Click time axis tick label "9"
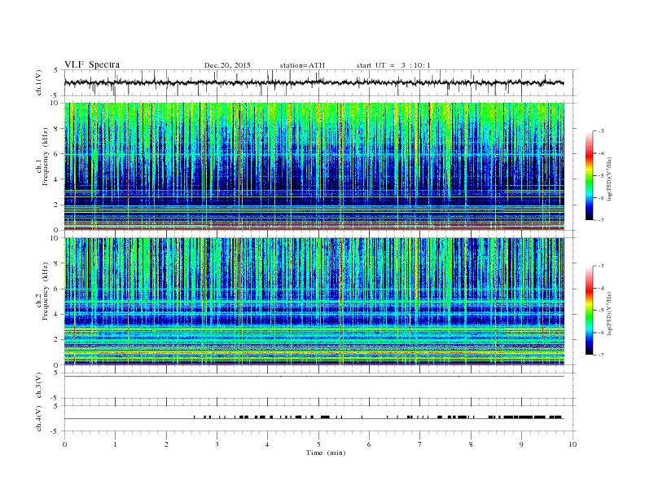This screenshot has height=499, width=645. (521, 444)
